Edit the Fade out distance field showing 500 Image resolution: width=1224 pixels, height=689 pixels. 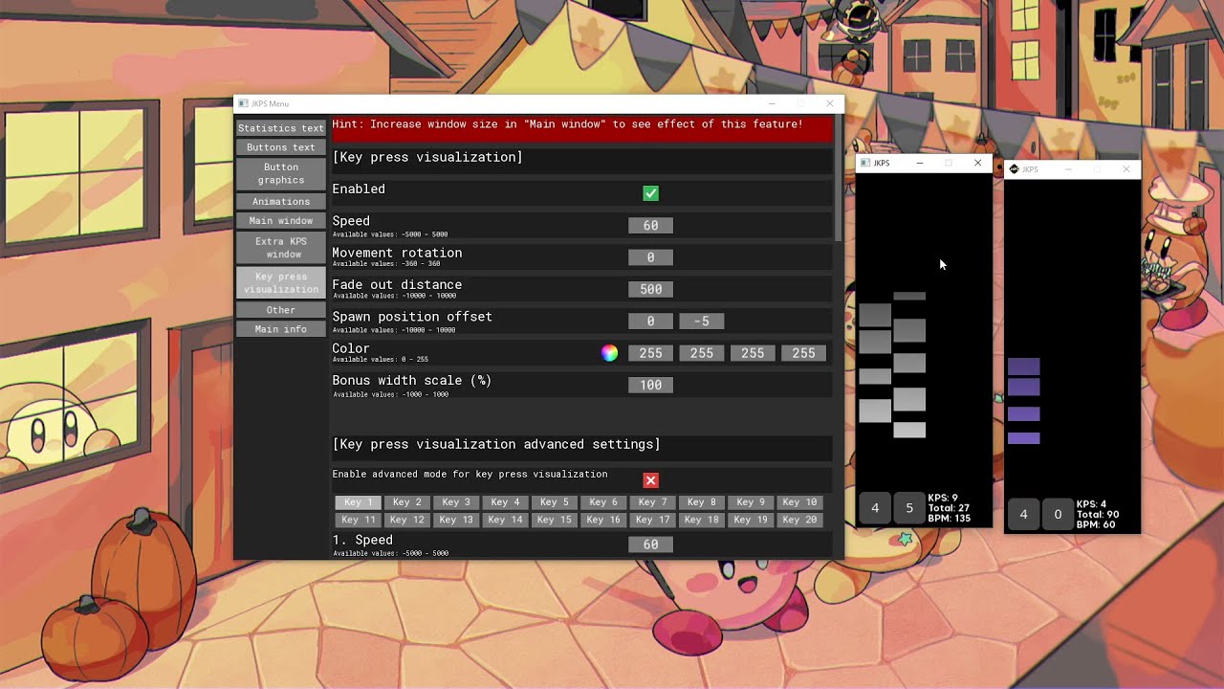(x=650, y=289)
